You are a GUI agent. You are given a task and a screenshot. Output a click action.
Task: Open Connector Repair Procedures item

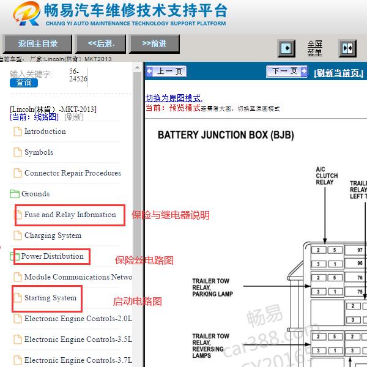pos(73,173)
